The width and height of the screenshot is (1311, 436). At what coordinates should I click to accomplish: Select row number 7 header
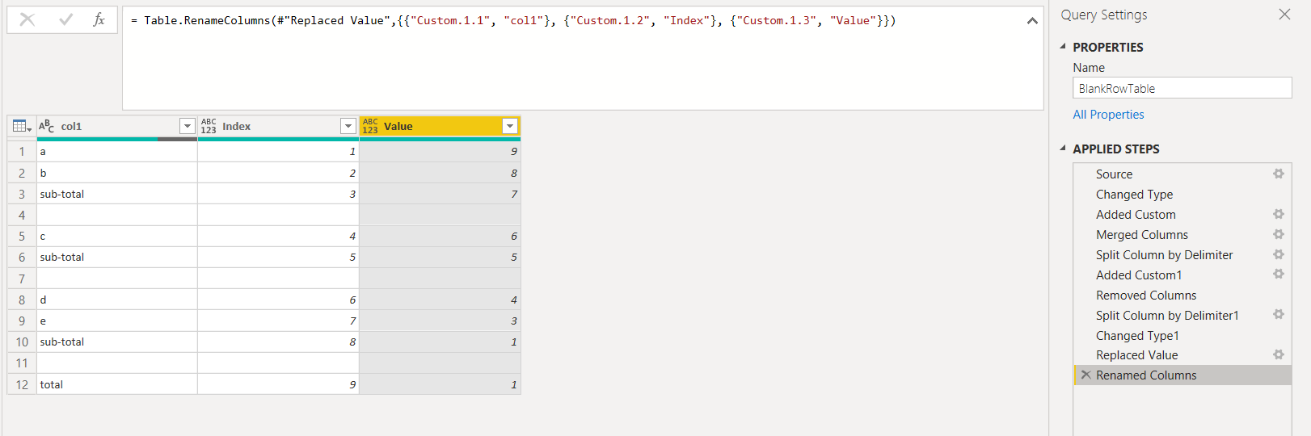point(22,279)
